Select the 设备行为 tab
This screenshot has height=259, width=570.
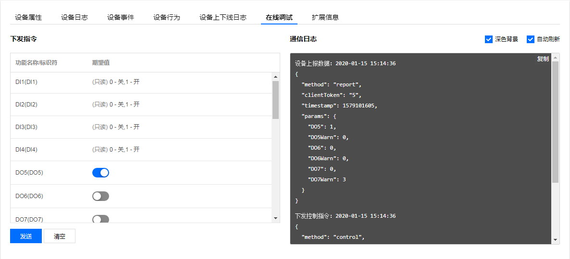pyautogui.click(x=167, y=17)
